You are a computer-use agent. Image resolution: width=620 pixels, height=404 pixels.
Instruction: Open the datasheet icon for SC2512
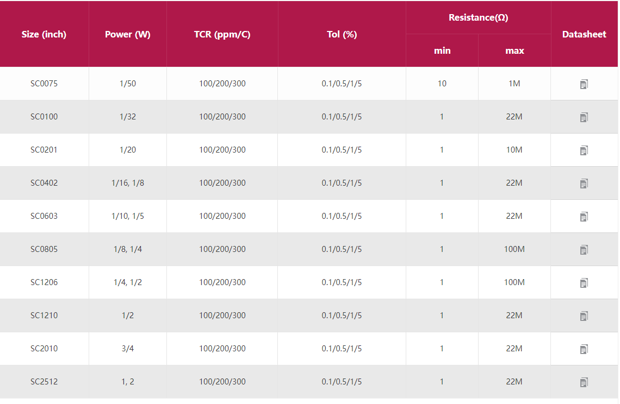[584, 382]
